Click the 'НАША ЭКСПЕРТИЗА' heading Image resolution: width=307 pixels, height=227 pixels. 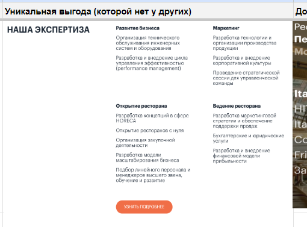point(48,30)
